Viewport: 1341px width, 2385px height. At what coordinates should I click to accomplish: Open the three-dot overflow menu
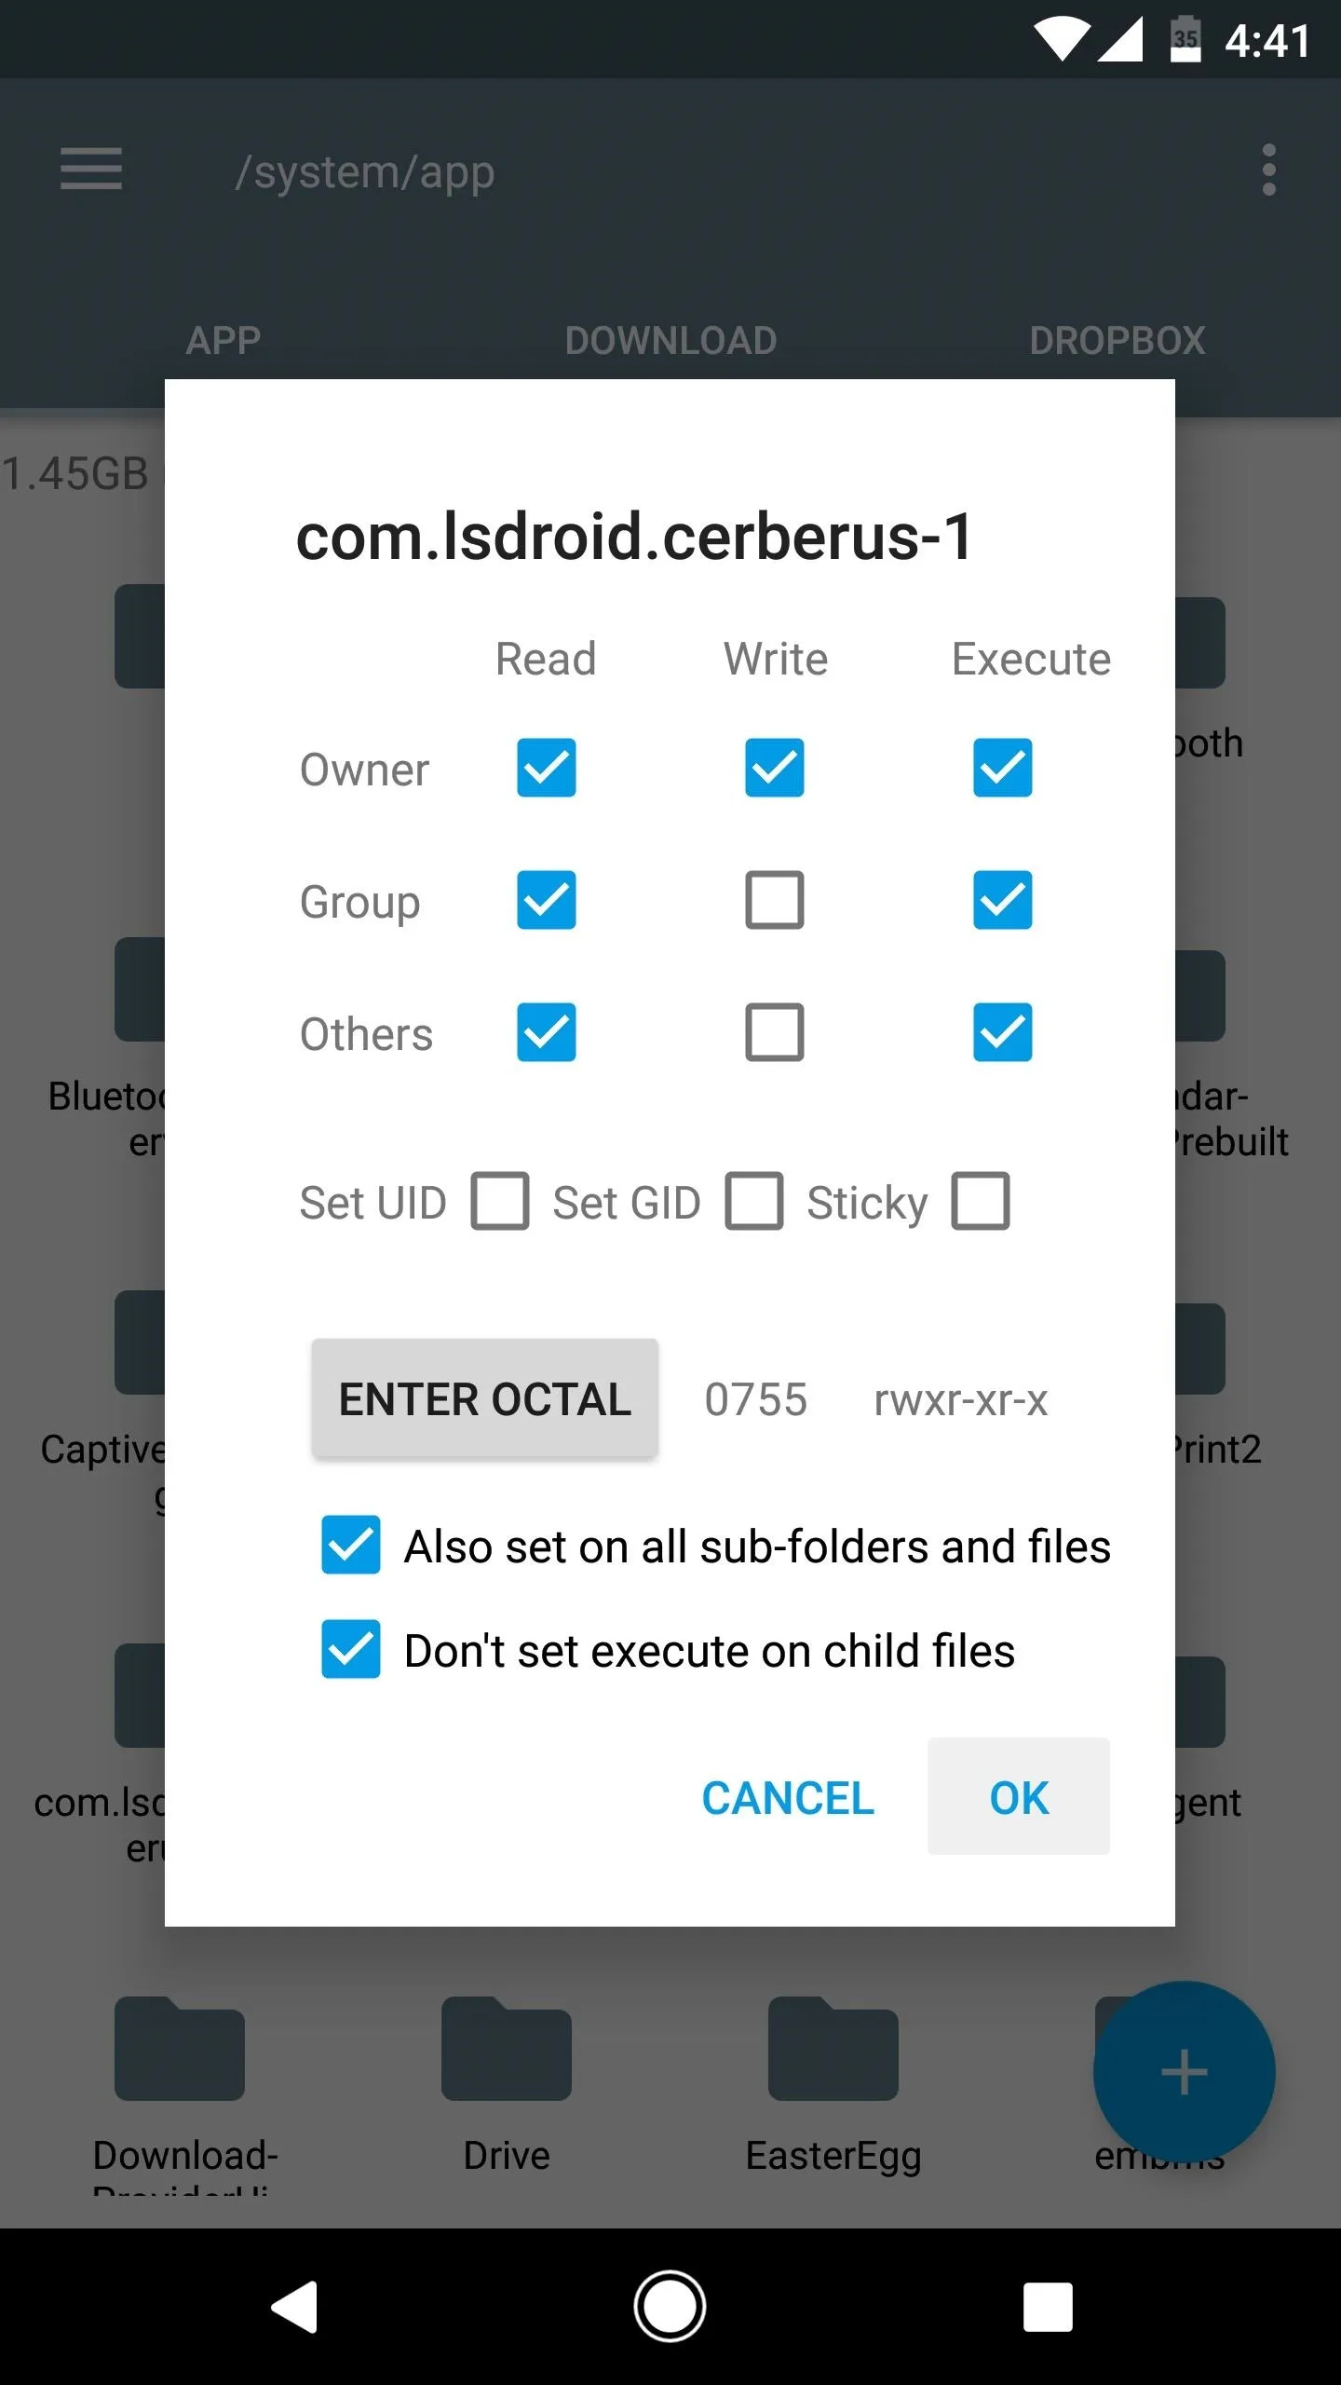(x=1268, y=170)
